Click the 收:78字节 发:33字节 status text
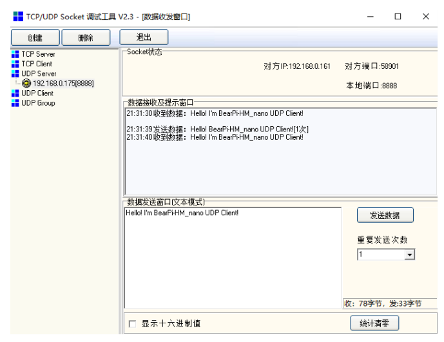This screenshot has width=444, height=342. 383,303
